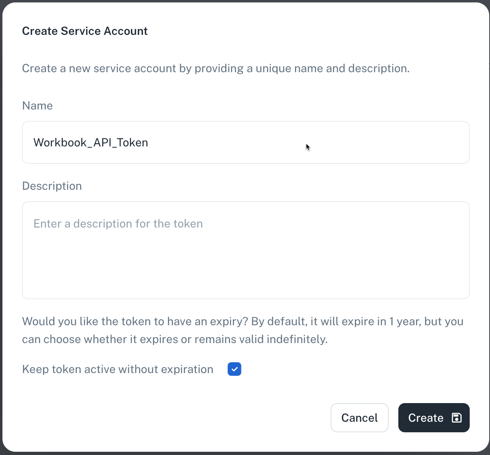Click the text 'Would you like the token to have an expiry?'
Screen dimensions: 490x455
point(135,322)
